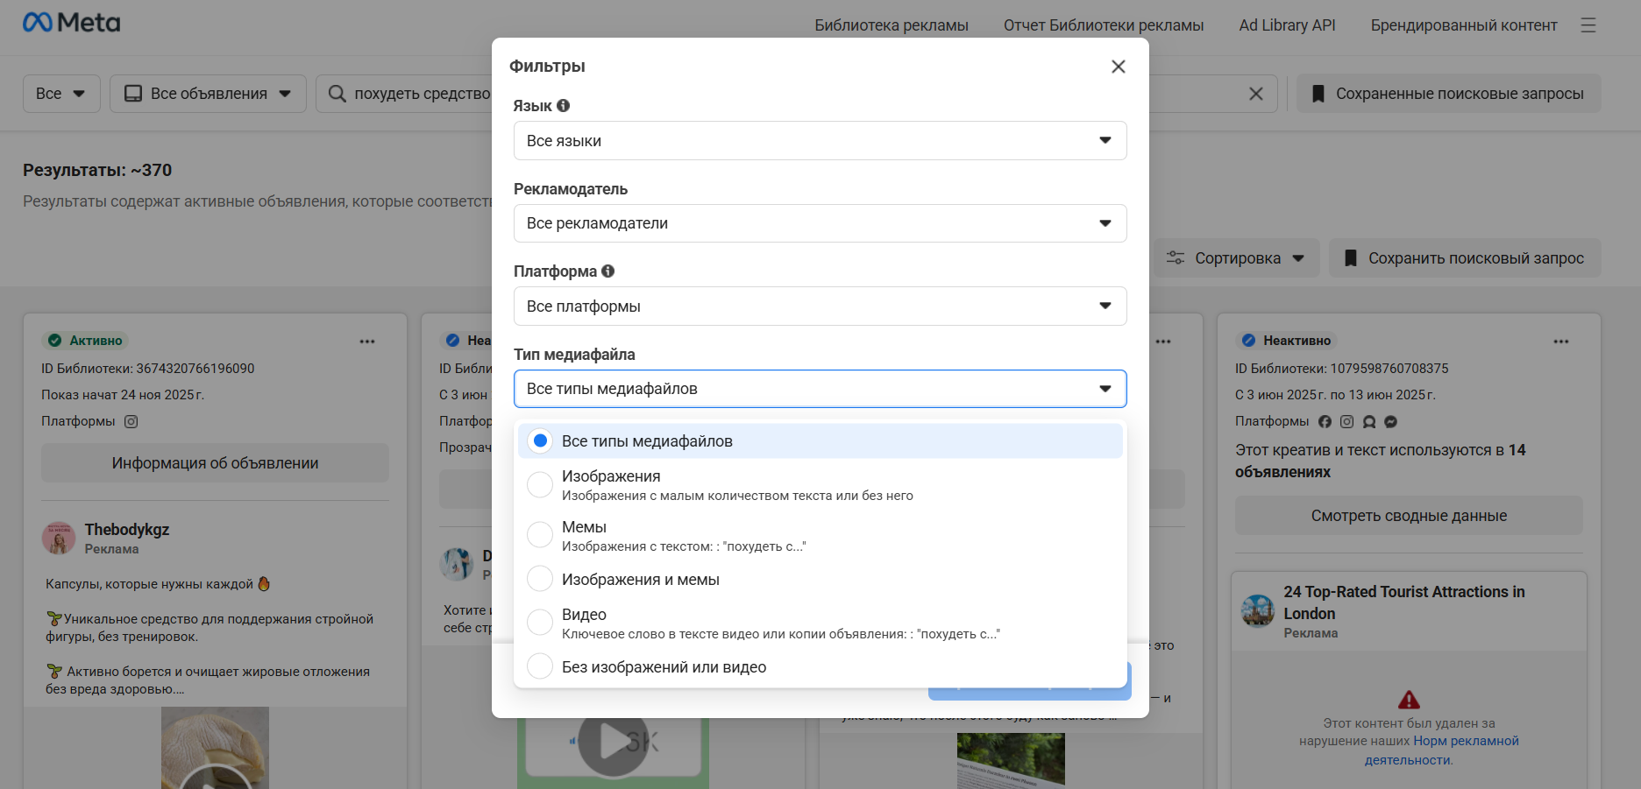
Task: Select the Мемы radio option
Action: (540, 535)
